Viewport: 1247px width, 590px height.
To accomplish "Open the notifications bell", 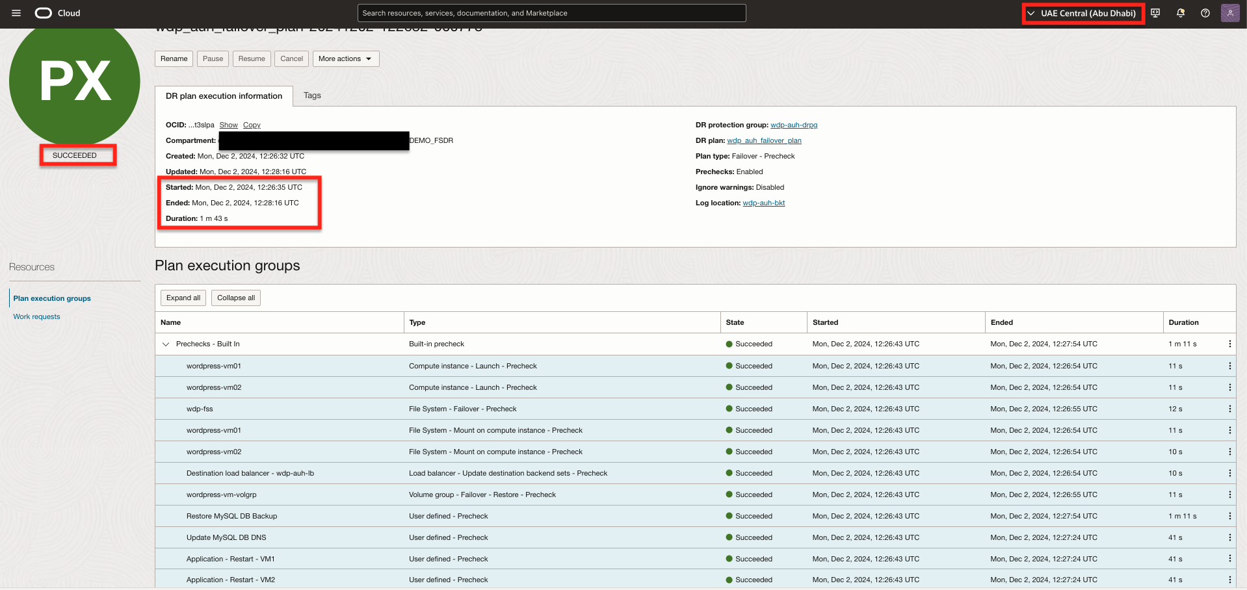I will tap(1181, 13).
